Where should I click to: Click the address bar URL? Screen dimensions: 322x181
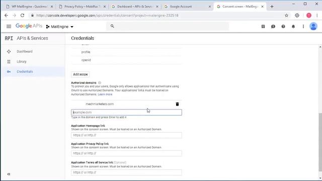[107, 16]
